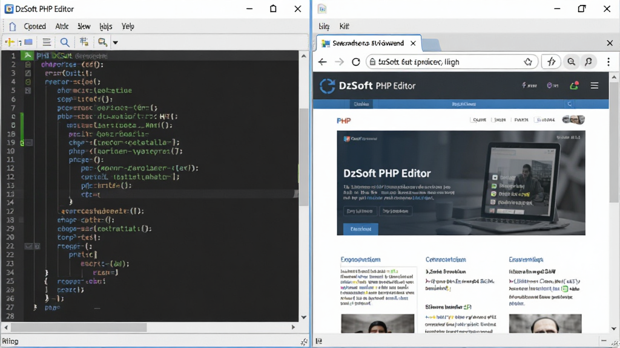Click the search icon in the blue nav bar
Image resolution: width=620 pixels, height=348 pixels.
(x=569, y=104)
